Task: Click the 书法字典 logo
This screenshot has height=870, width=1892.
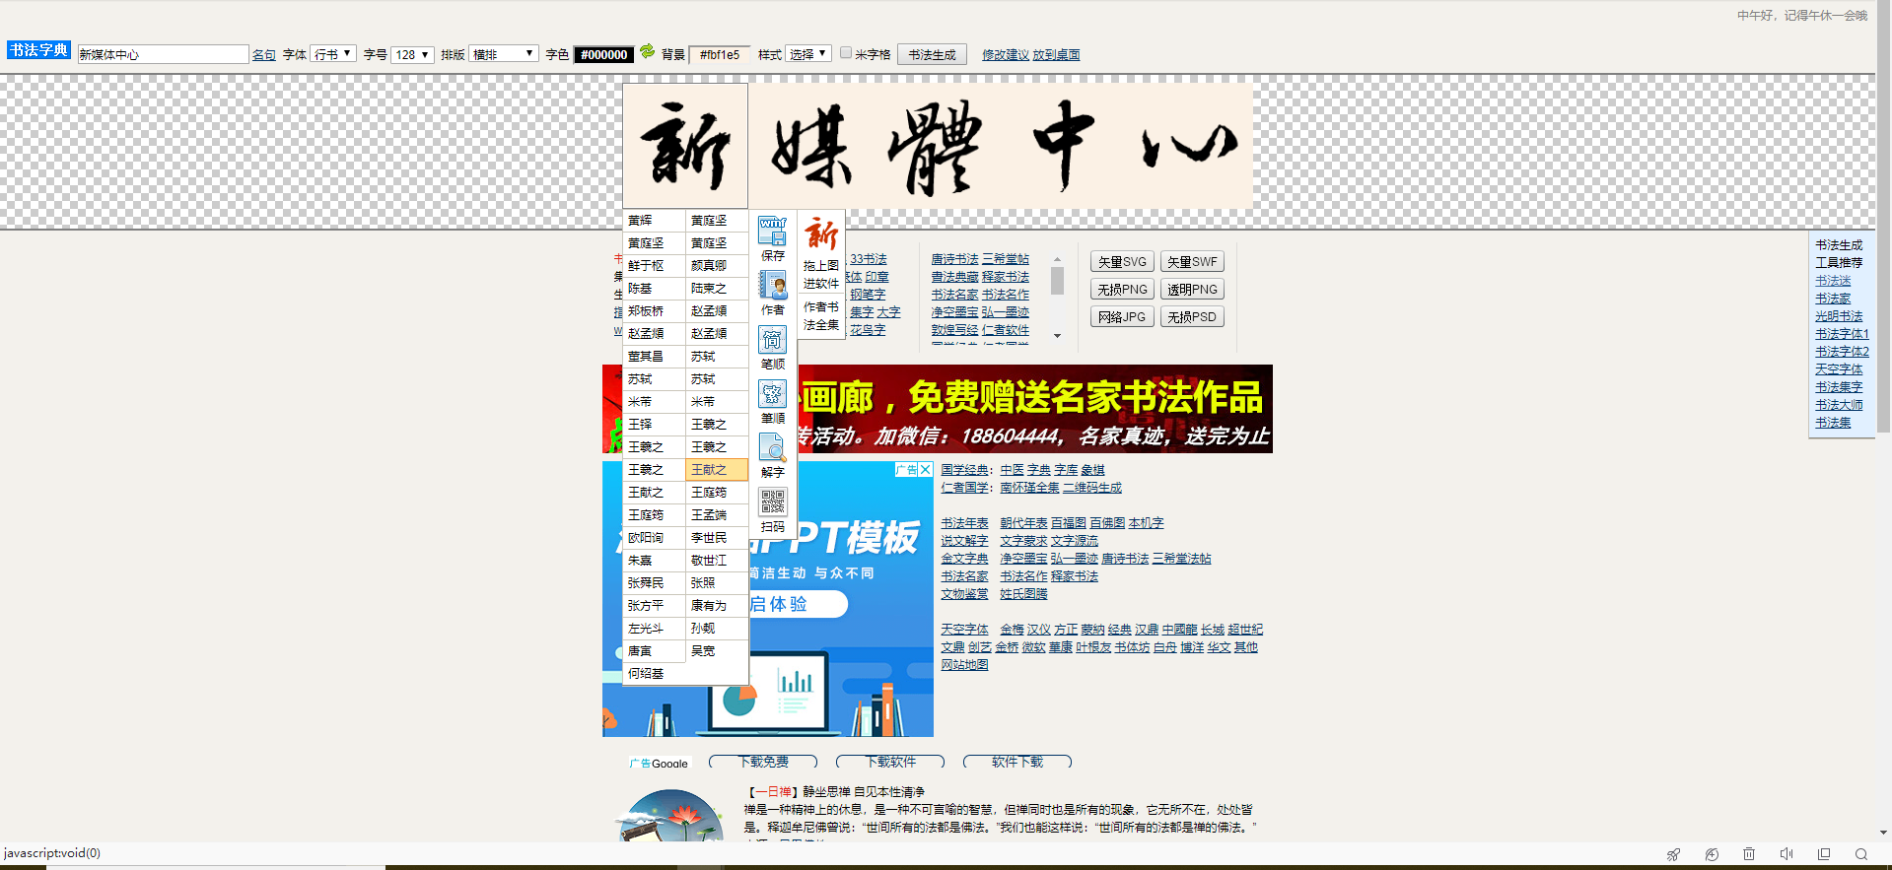Action: pos(39,50)
